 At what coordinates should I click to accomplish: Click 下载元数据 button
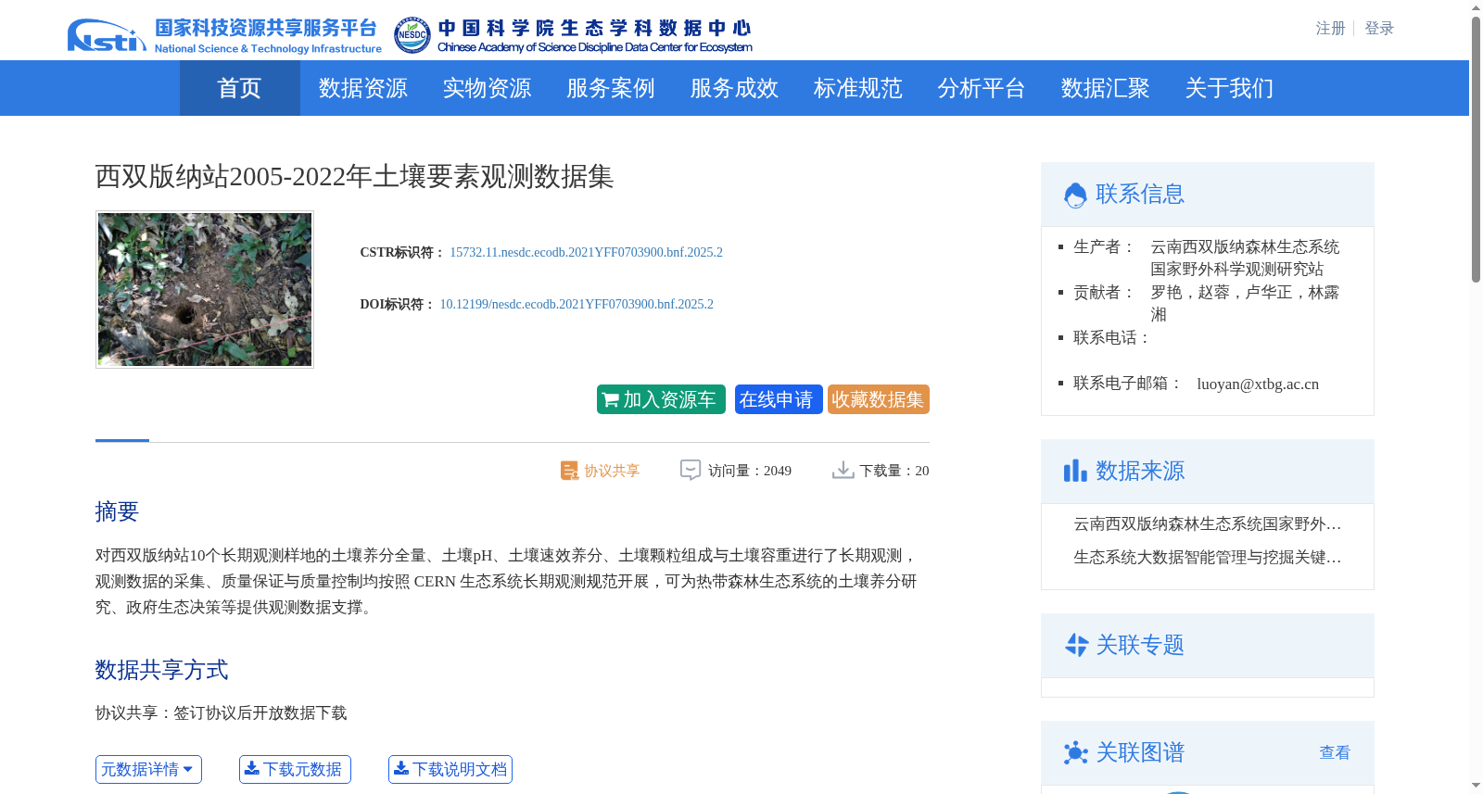pyautogui.click(x=295, y=769)
